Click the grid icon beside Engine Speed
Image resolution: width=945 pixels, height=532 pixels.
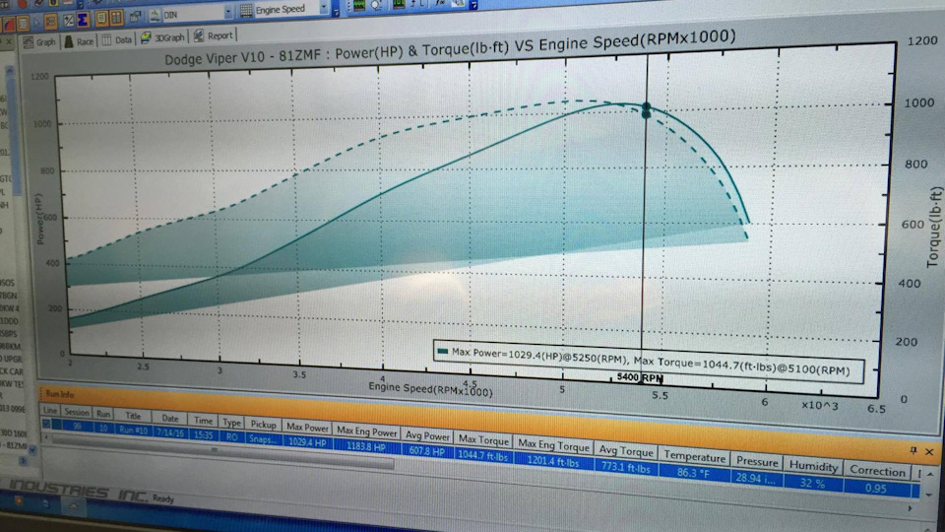tap(246, 10)
